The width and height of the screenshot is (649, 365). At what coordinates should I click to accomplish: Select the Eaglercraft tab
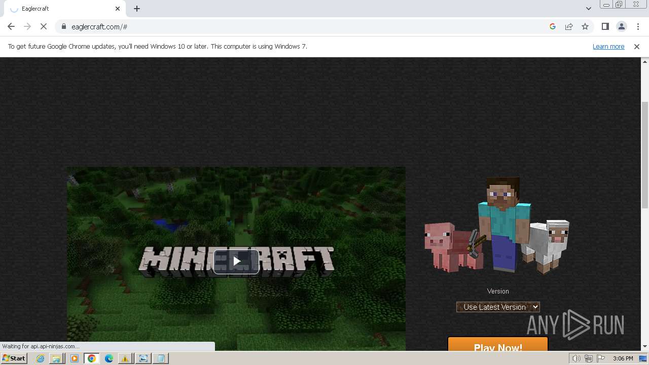[x=65, y=9]
